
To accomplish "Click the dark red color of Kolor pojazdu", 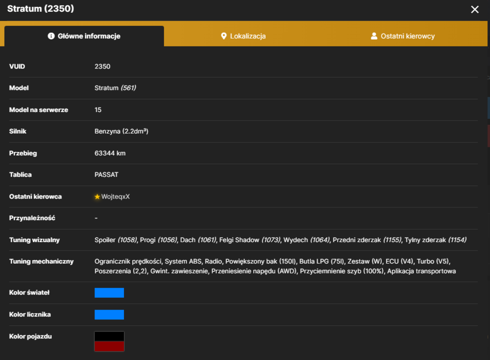I will pos(109,346).
